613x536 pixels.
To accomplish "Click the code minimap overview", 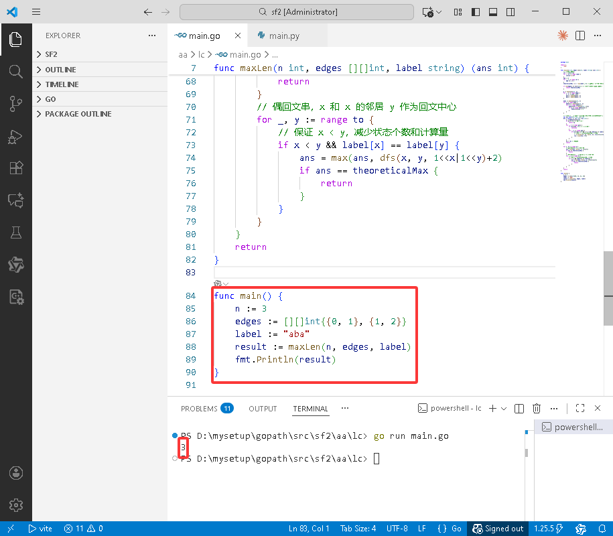I will coord(582,122).
